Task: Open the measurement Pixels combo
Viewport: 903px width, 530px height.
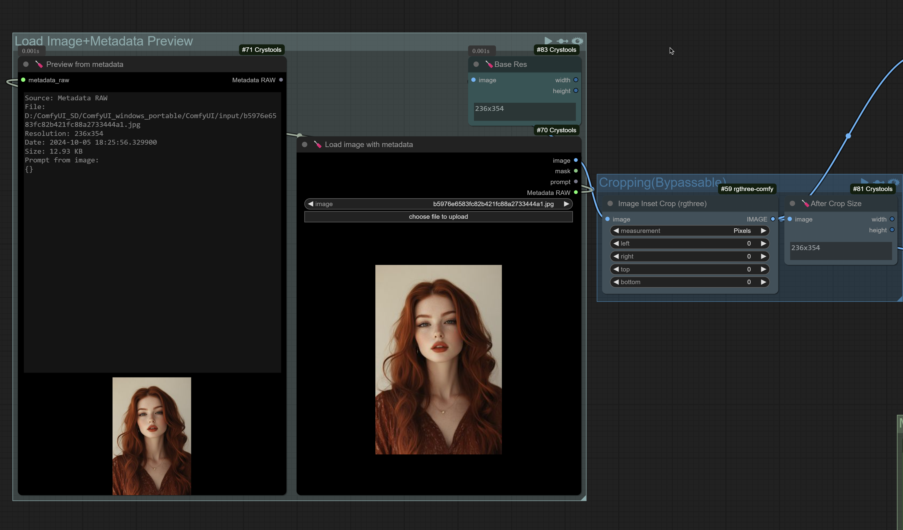Action: 690,231
